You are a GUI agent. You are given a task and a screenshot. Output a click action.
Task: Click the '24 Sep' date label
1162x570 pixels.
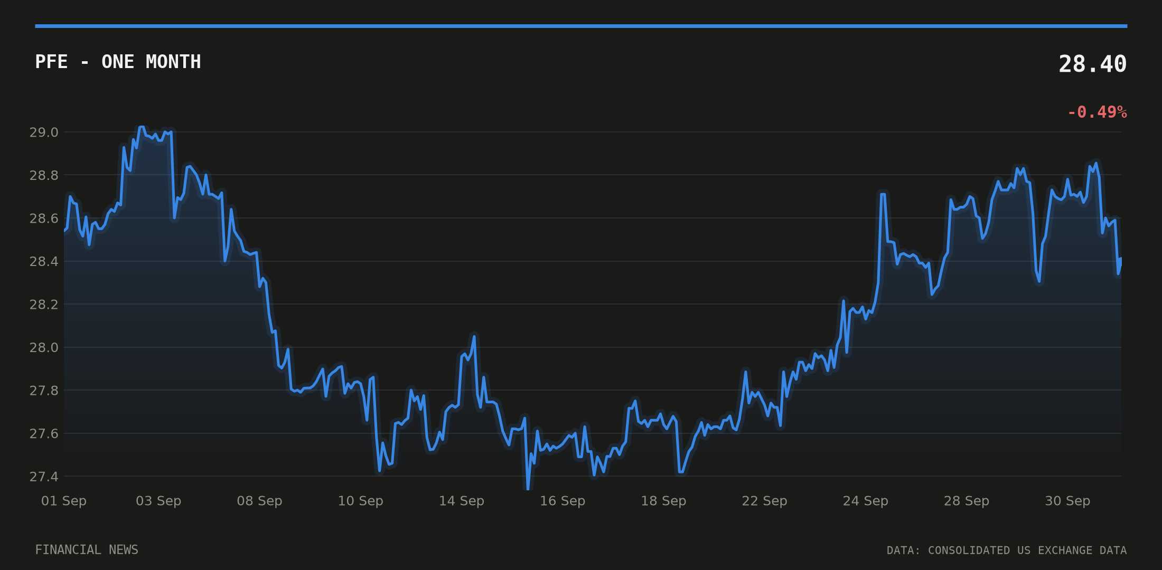pyautogui.click(x=865, y=501)
